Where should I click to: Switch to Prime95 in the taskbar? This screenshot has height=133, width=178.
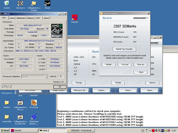coord(24,131)
